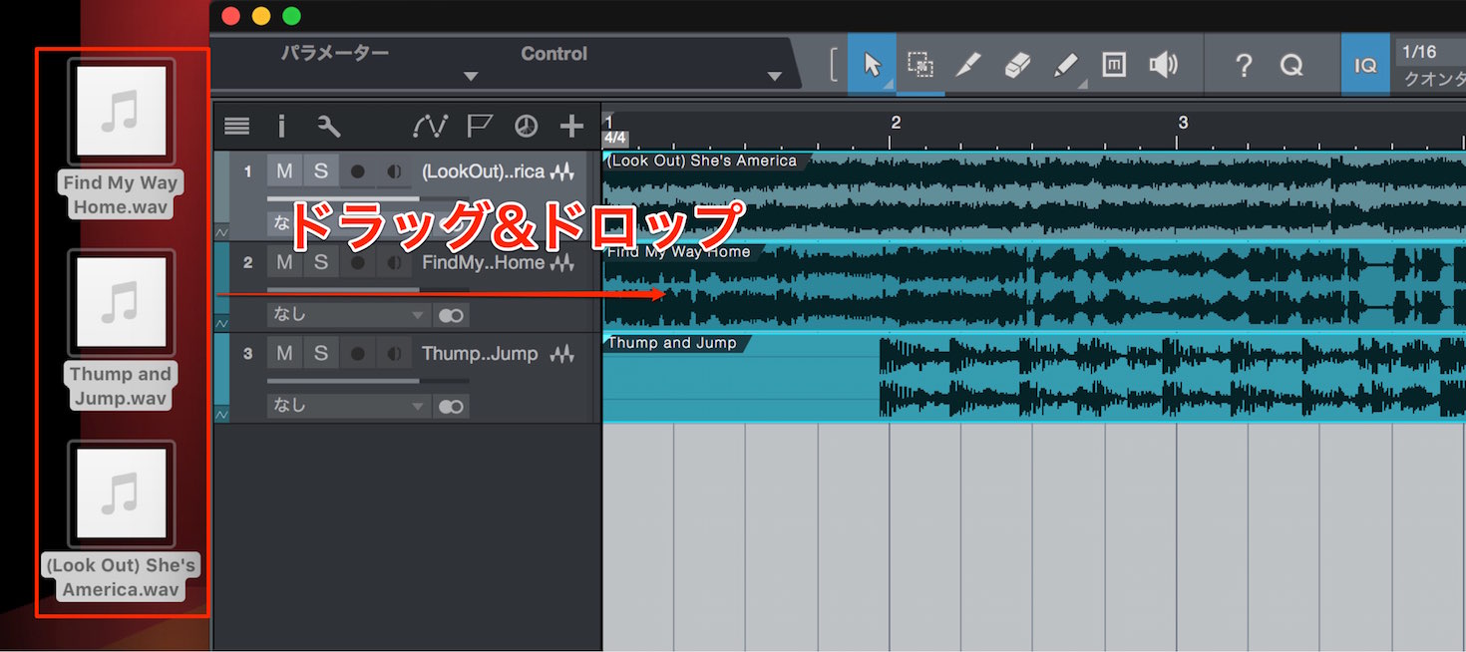The width and height of the screenshot is (1466, 652).
Task: Toggle stereo/mono channel mode on track 3
Action: click(x=451, y=406)
